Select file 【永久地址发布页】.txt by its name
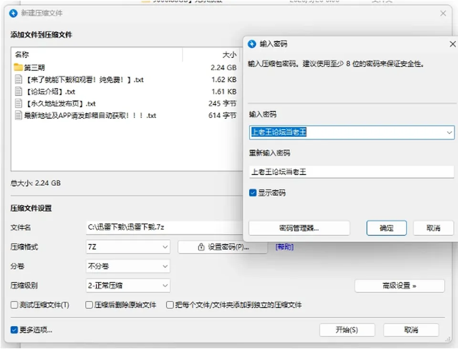 tap(61, 104)
